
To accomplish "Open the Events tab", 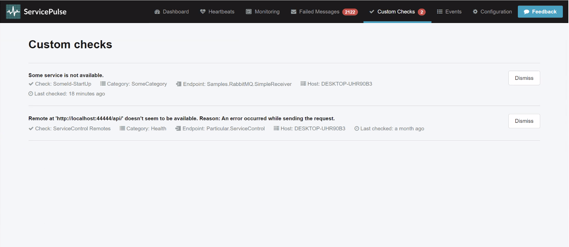I will (x=449, y=12).
